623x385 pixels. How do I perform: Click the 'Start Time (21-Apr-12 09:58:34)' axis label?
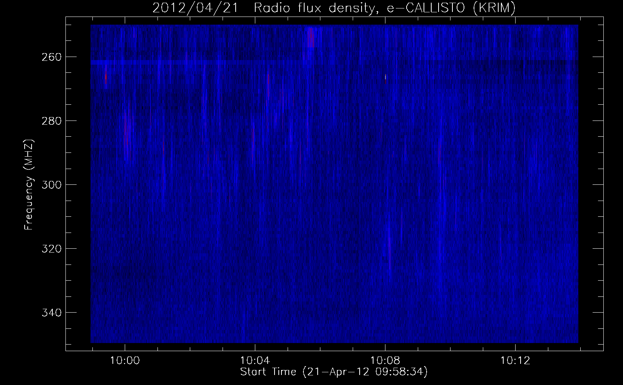click(334, 372)
